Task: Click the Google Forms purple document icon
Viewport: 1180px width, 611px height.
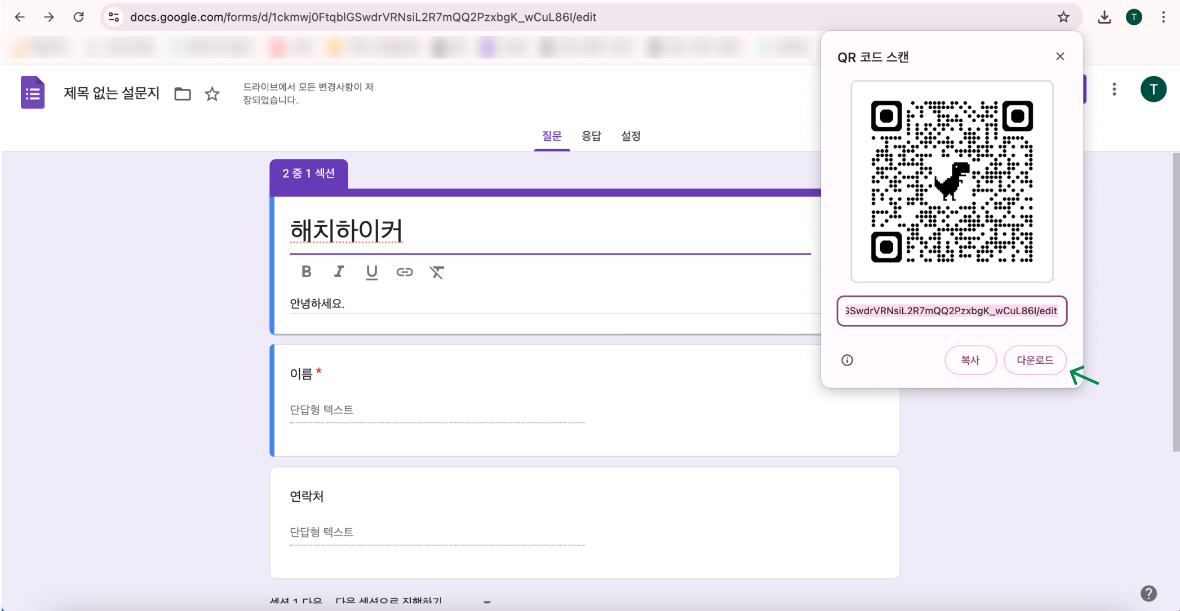Action: tap(32, 92)
